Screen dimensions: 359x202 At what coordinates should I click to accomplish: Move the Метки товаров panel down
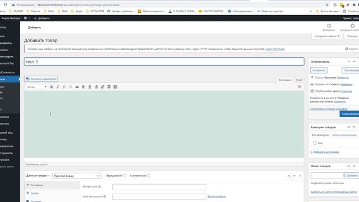(x=354, y=166)
